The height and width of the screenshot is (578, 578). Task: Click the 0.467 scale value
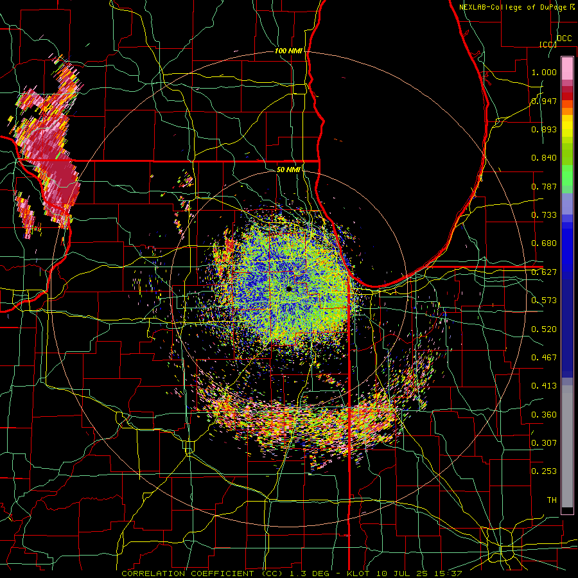[544, 358]
